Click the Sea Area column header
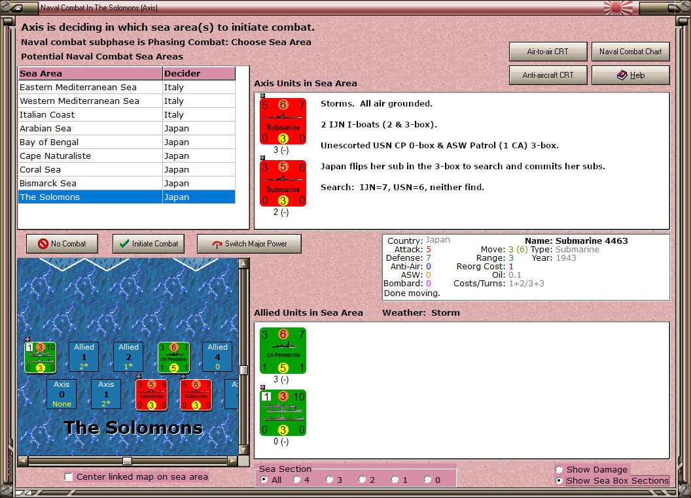The width and height of the screenshot is (691, 498). [90, 74]
